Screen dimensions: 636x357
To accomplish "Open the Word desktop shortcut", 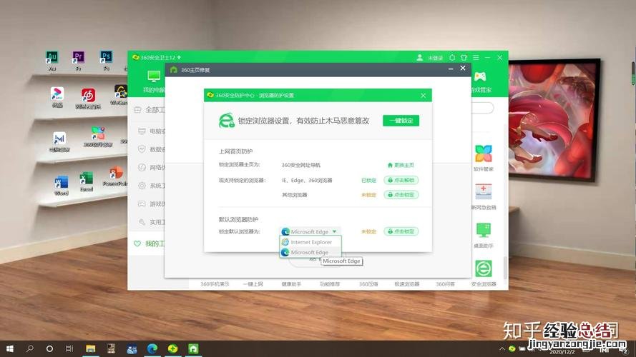I will pos(62,186).
